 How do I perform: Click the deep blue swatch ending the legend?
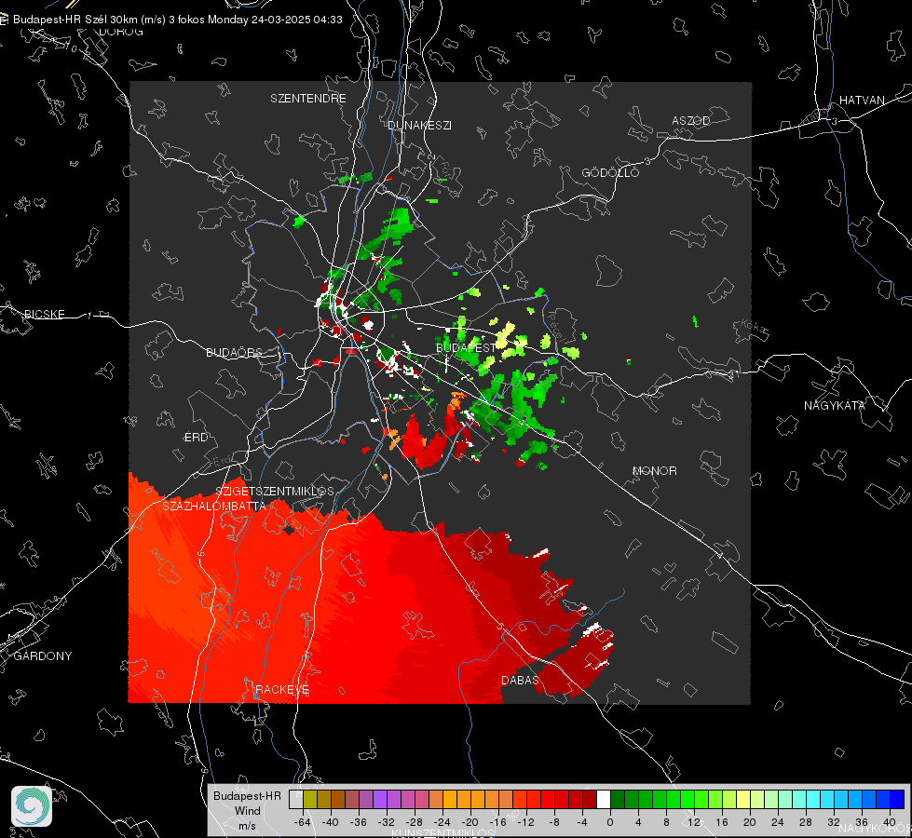pos(898,799)
